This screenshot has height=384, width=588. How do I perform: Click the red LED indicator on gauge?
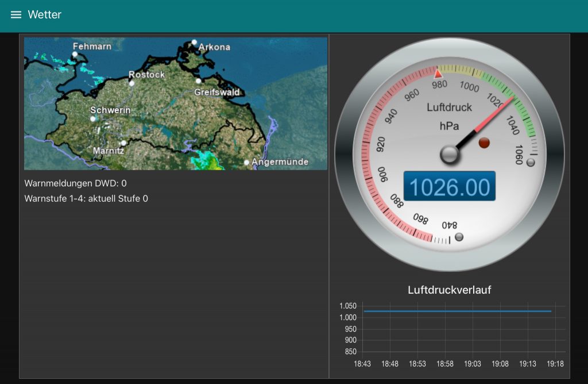coord(484,143)
